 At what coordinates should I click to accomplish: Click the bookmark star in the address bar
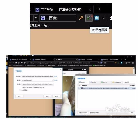click(28, 63)
